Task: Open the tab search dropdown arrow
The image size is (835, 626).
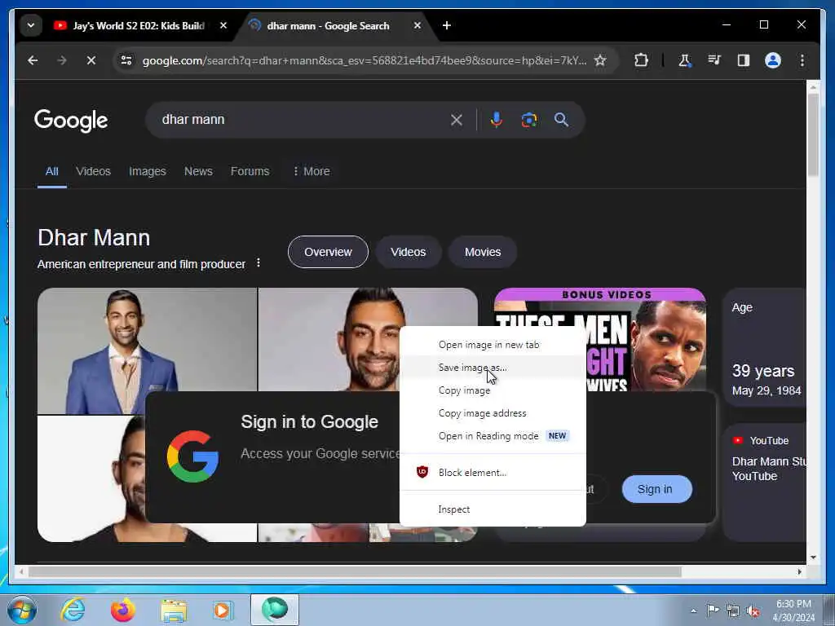Action: click(31, 25)
